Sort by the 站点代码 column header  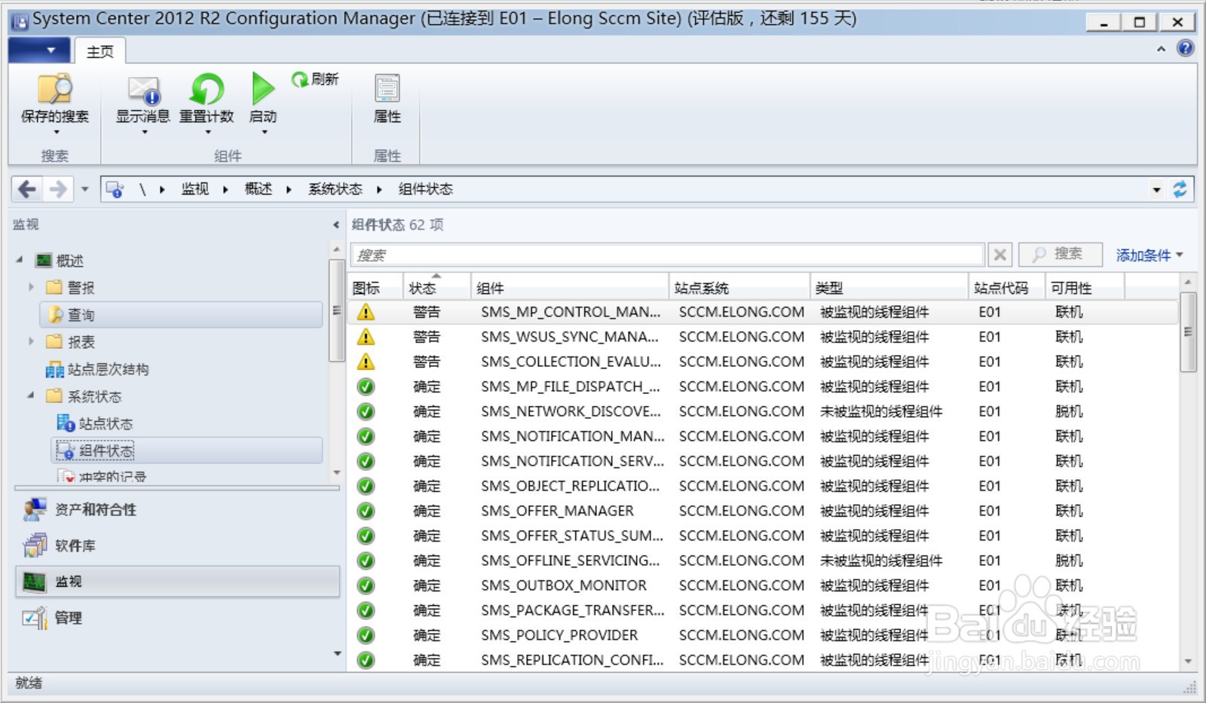click(1006, 287)
